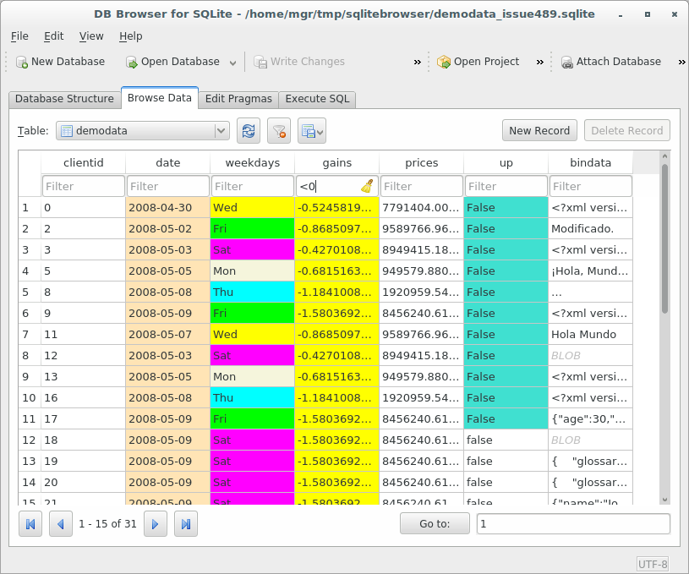Expand the overflow chevron after Open Project
The height and width of the screenshot is (574, 689).
tap(540, 63)
